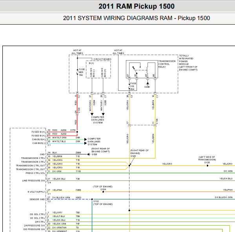Click the S164 splice dot
Image resolution: width=235 pixels, height=232 pixels.
(103, 192)
